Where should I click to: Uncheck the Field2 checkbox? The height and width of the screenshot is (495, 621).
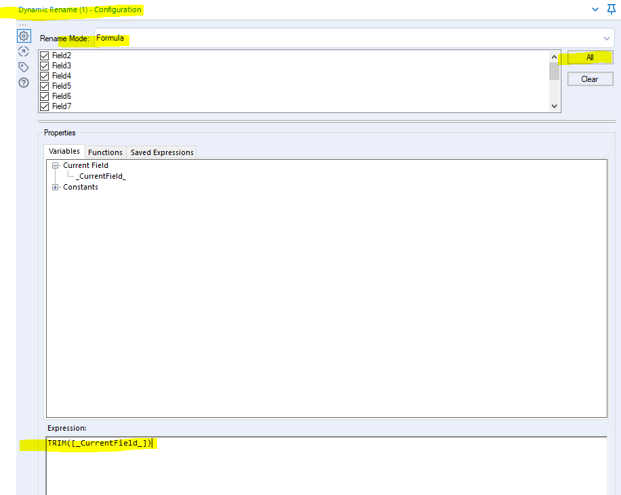tap(45, 56)
